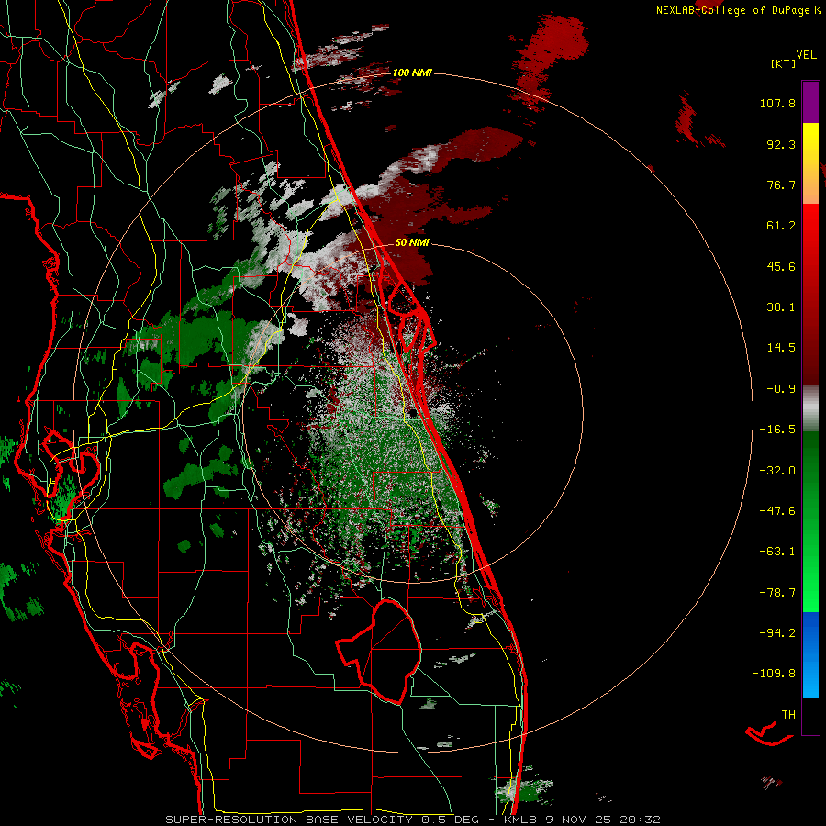Click the TH legend label
826x826 pixels.
(x=788, y=715)
